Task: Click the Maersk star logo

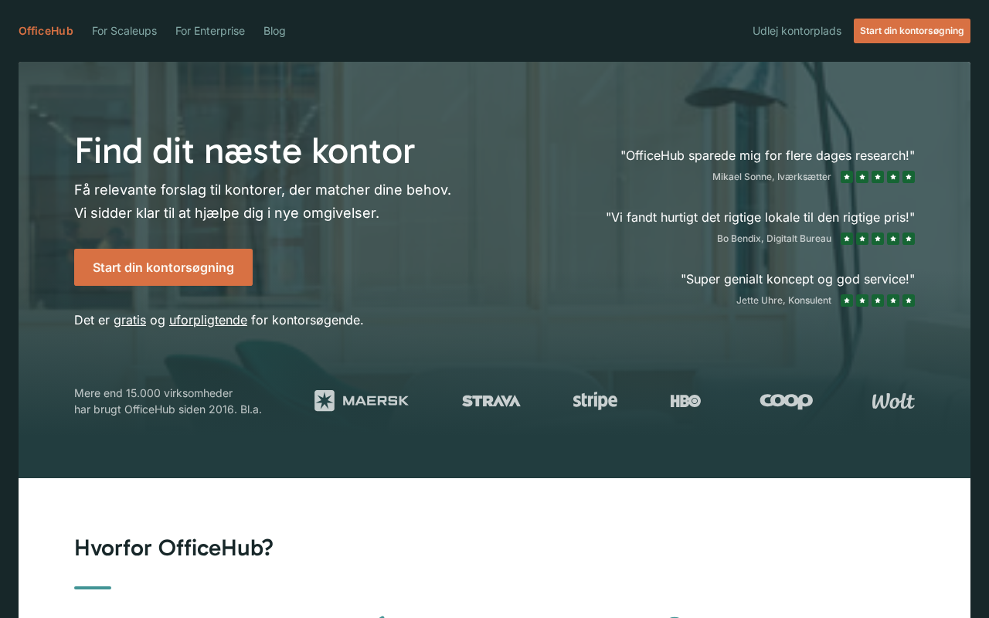Action: click(362, 401)
